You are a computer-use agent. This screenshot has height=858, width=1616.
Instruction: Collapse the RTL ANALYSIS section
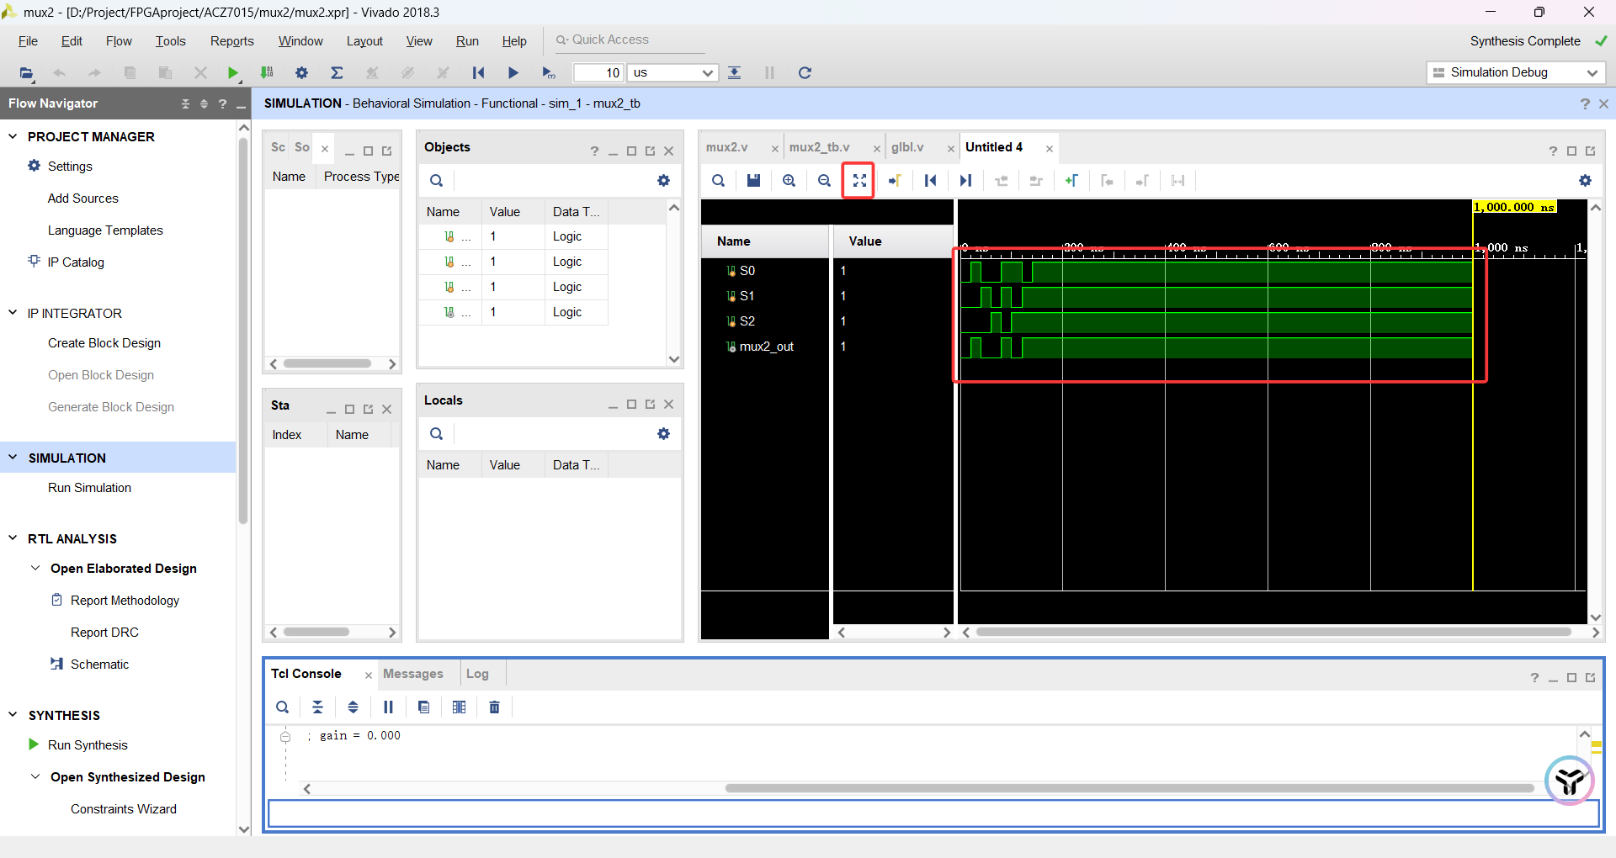13,538
